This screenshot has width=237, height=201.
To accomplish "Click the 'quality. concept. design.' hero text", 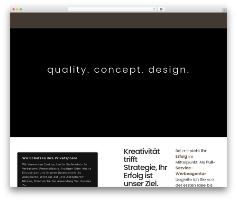I will pyautogui.click(x=118, y=70).
